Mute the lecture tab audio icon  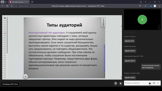(26, 2)
